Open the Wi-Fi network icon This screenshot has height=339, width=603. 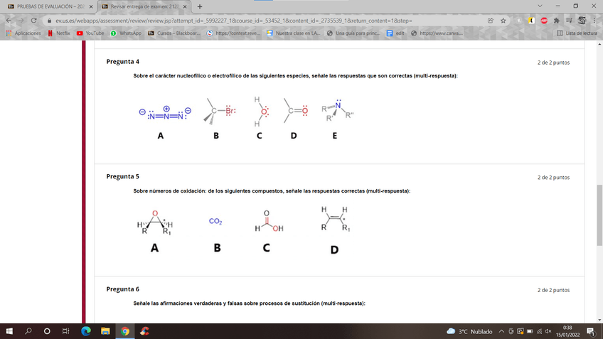(539, 331)
